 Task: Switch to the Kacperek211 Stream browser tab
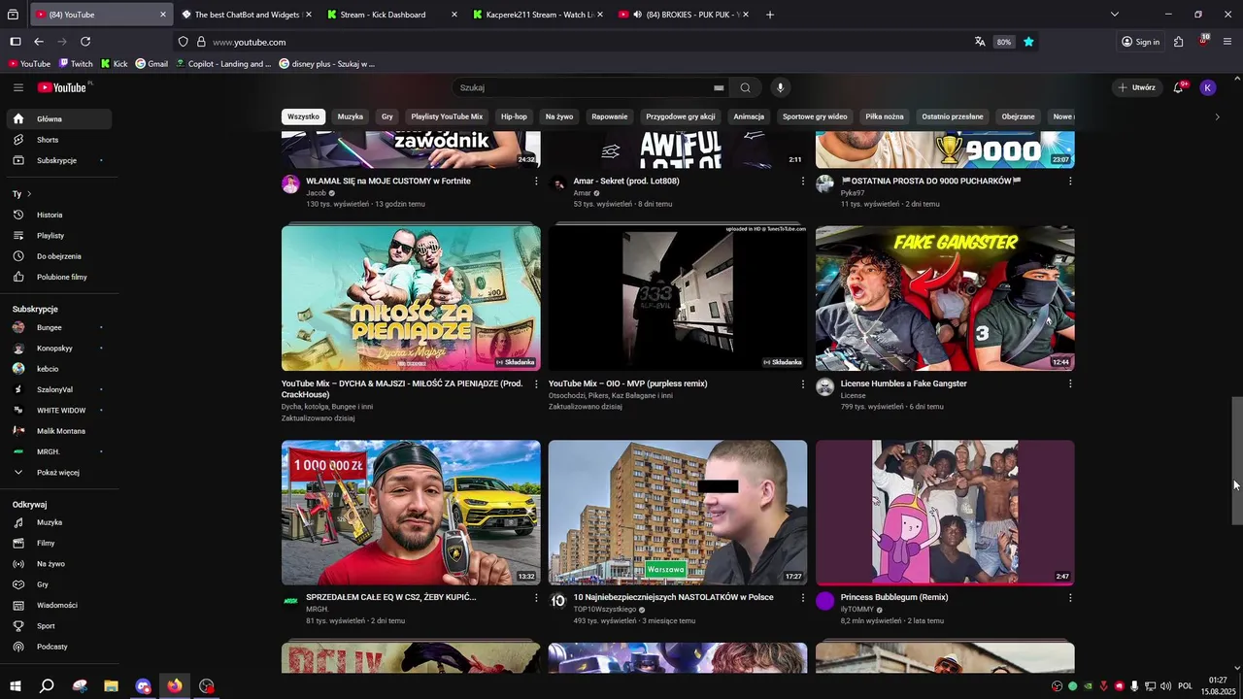(537, 15)
